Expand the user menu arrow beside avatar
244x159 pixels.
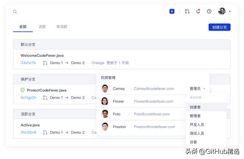[230, 11]
